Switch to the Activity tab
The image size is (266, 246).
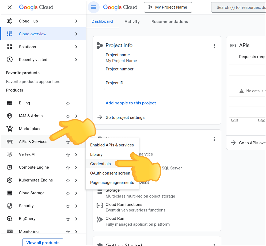coord(132,22)
